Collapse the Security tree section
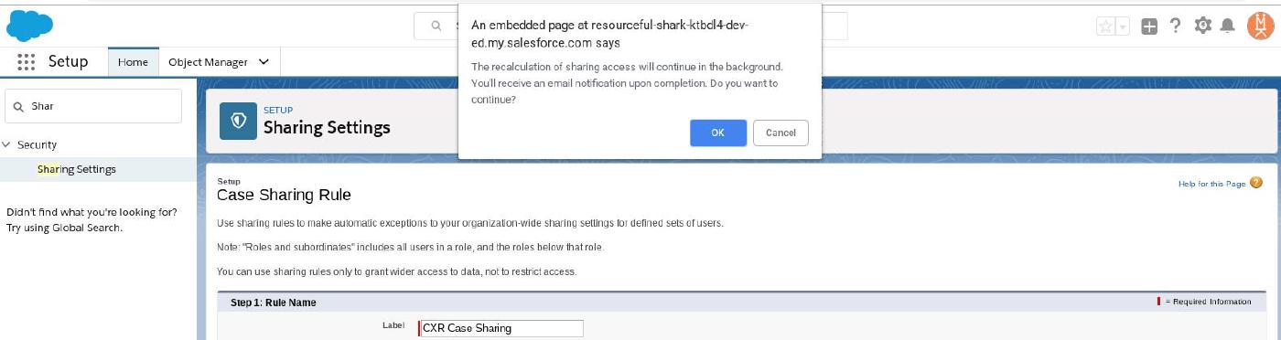The height and width of the screenshot is (340, 1281). (6, 144)
